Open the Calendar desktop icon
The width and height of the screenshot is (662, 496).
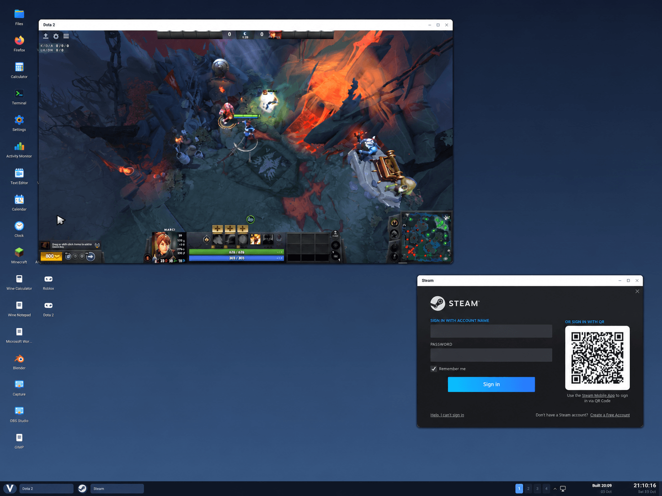(19, 203)
